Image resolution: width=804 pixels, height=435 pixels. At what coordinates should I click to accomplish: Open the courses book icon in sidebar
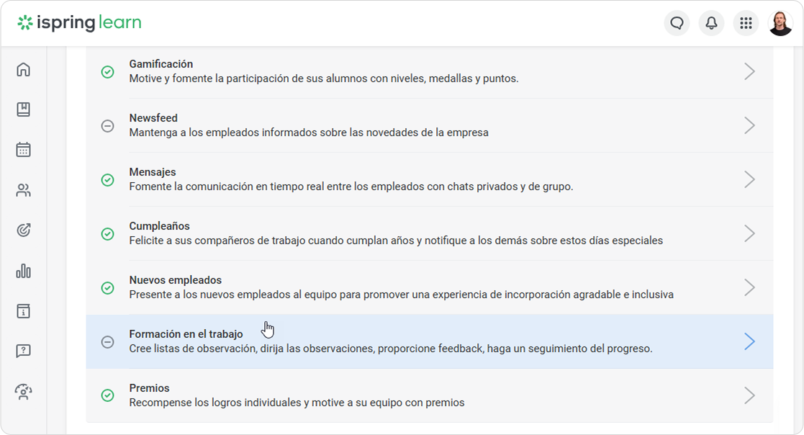24,109
